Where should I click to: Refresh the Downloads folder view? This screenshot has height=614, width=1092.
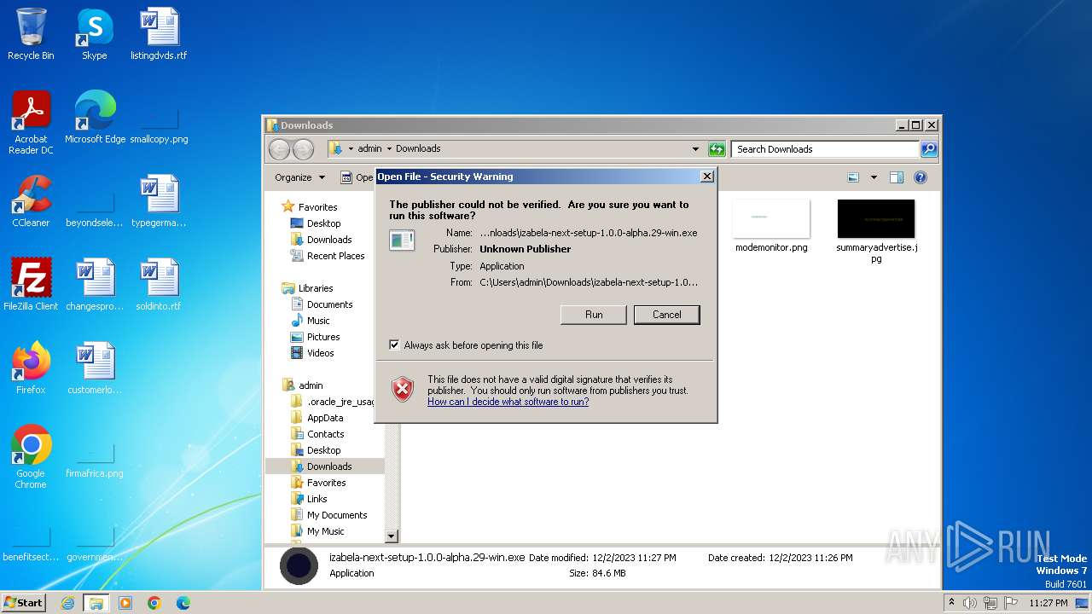(717, 149)
